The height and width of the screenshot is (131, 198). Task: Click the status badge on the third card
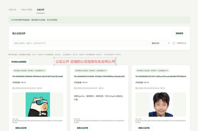152,70
